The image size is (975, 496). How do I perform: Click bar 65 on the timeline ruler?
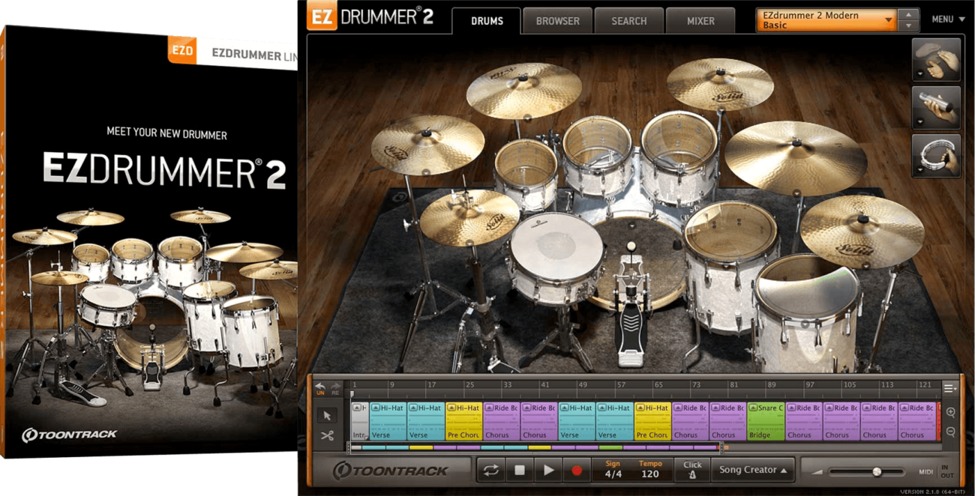click(x=658, y=385)
